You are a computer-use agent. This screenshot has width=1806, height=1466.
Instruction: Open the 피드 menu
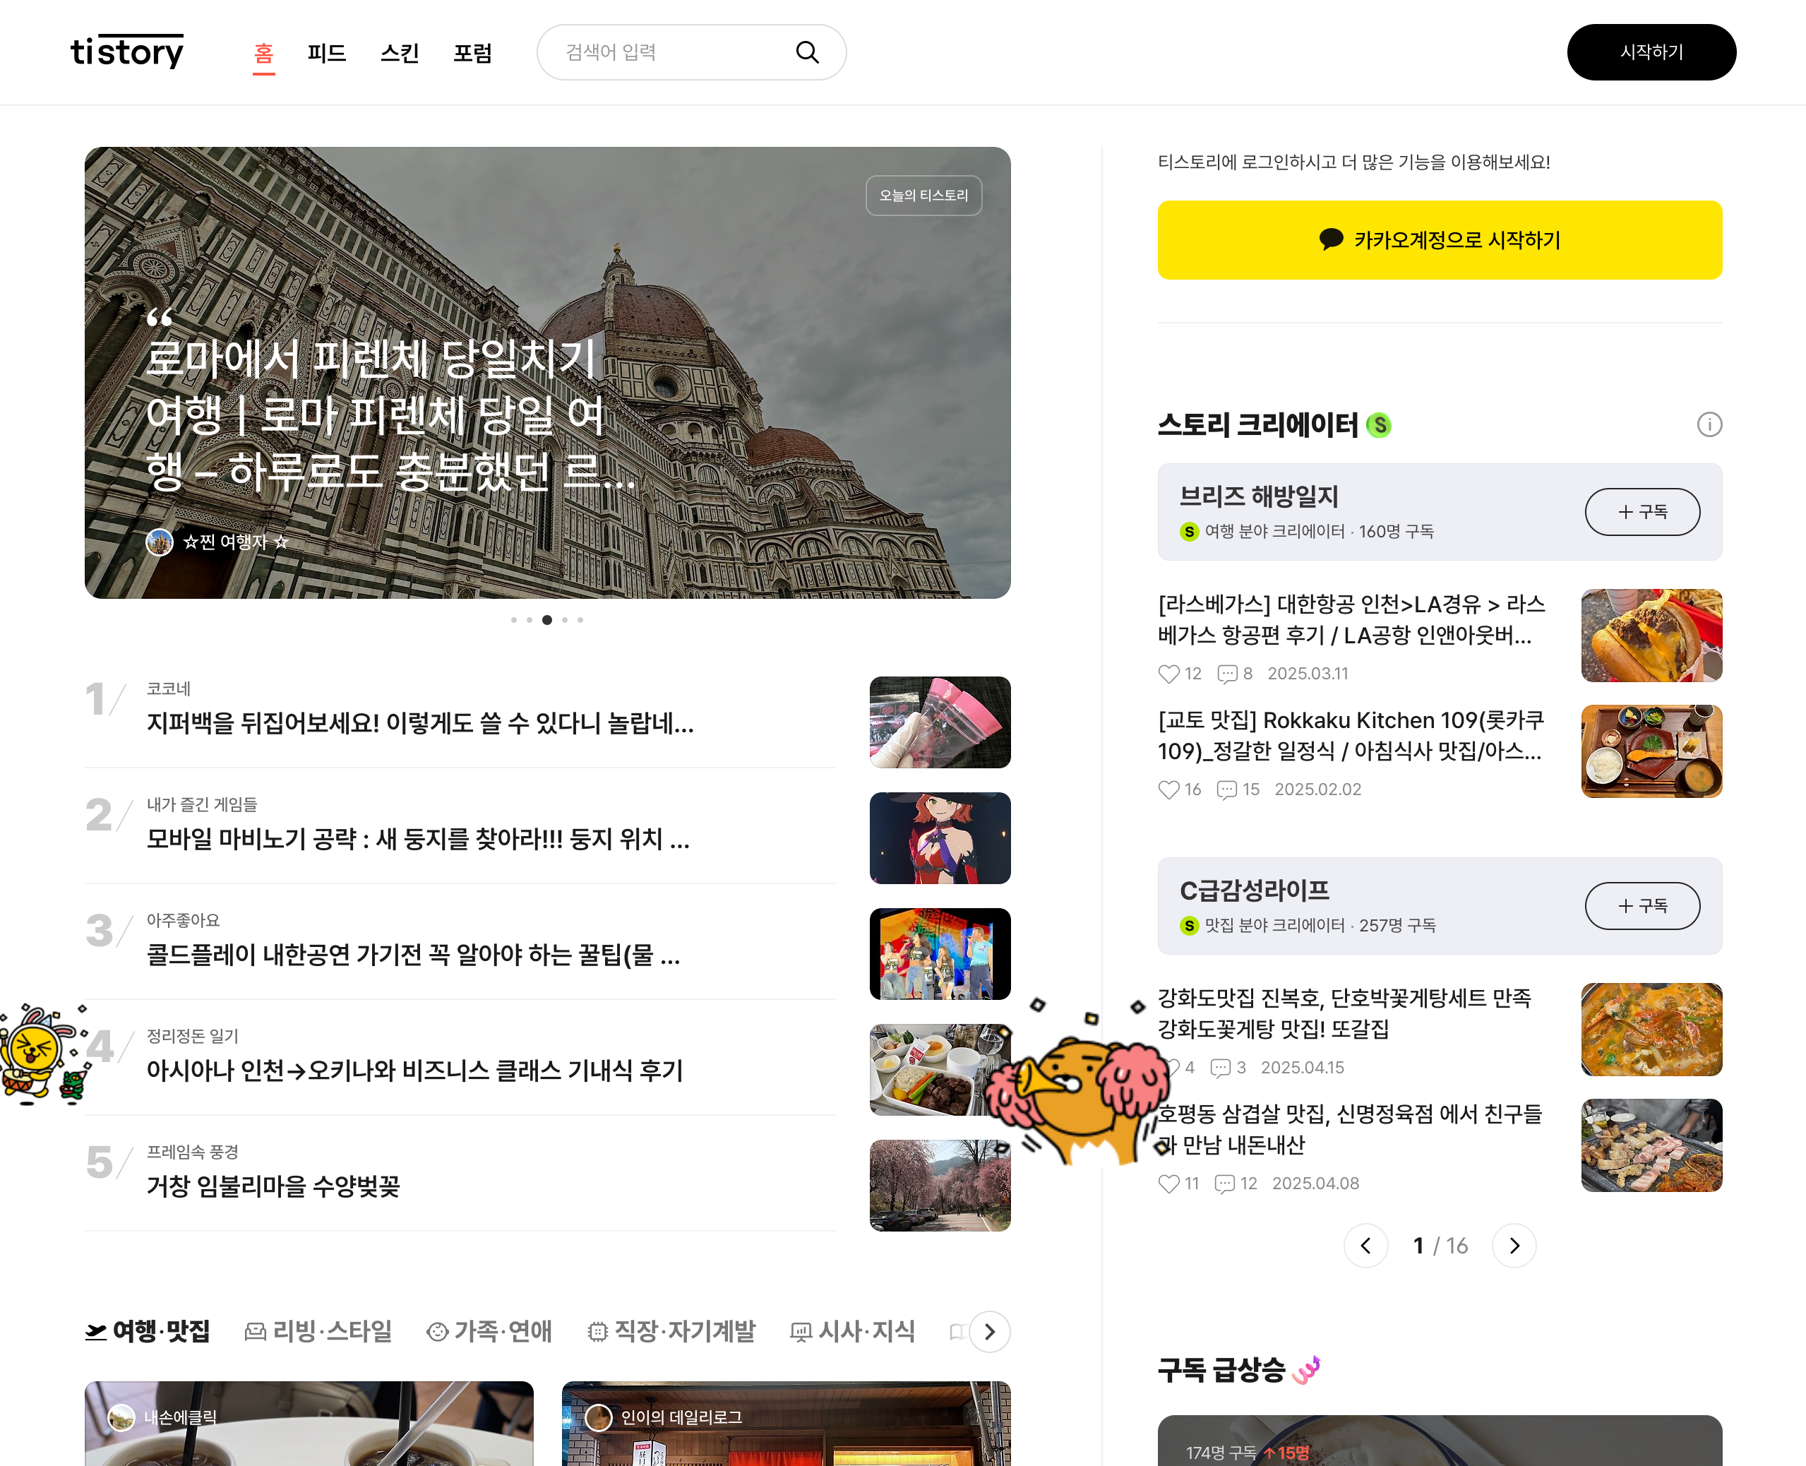327,53
